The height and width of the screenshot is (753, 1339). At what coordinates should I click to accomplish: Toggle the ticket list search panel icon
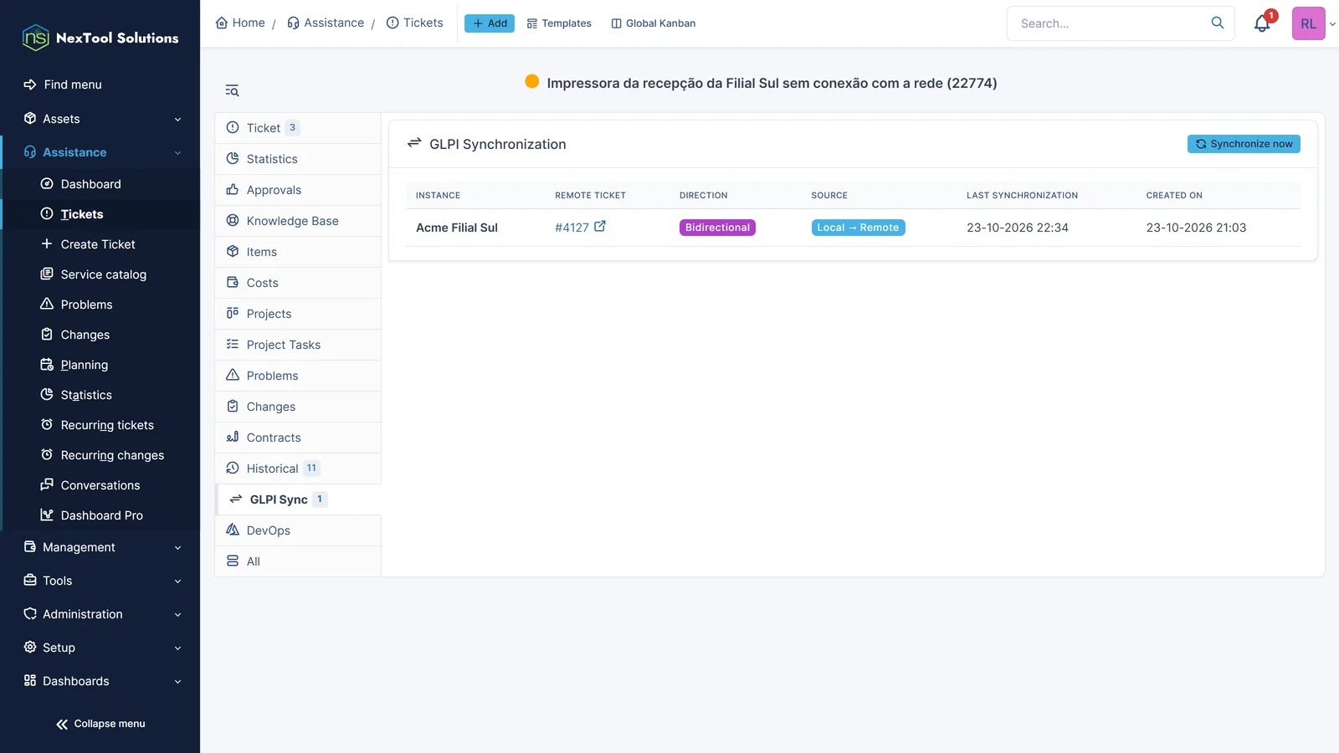point(232,90)
